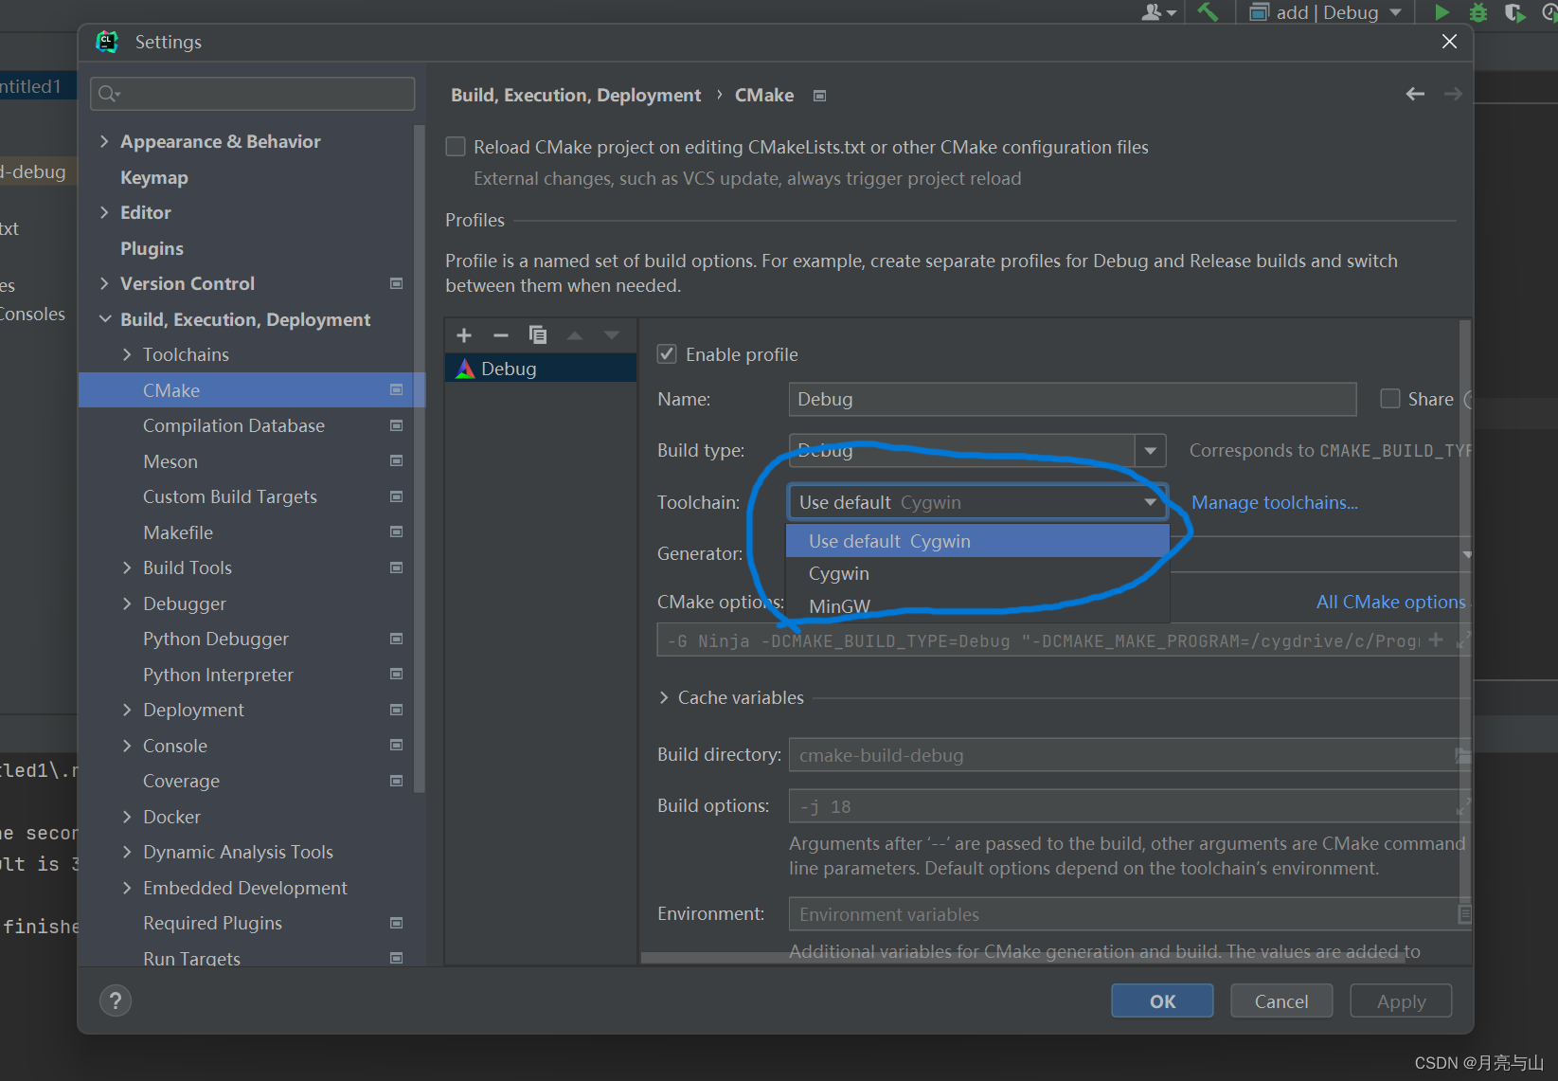Move profile up with arrow icon
This screenshot has height=1081, width=1558.
575,335
